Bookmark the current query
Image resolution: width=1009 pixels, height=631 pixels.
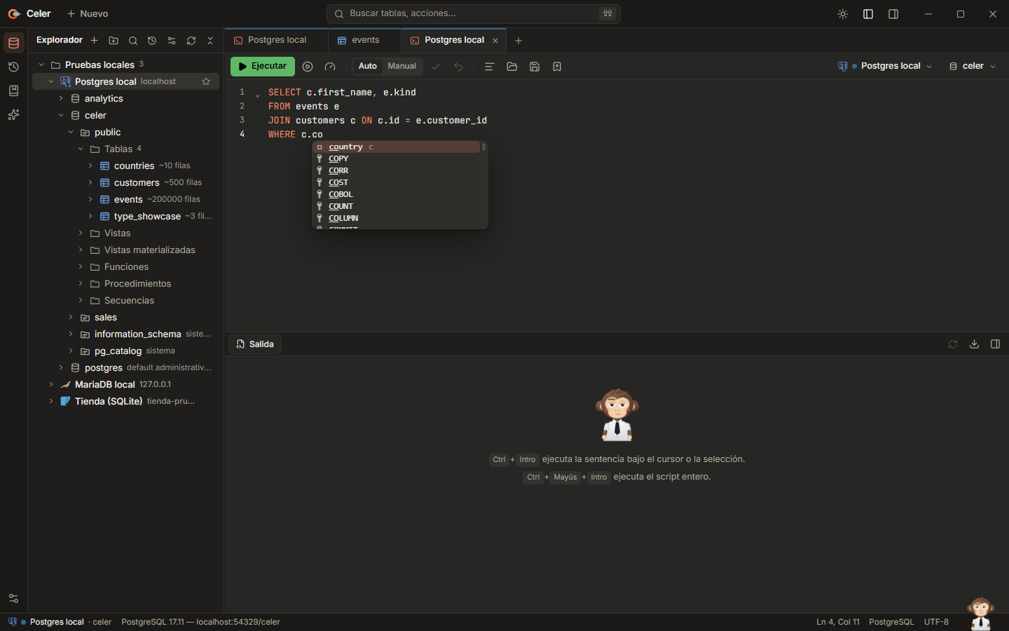(x=557, y=67)
